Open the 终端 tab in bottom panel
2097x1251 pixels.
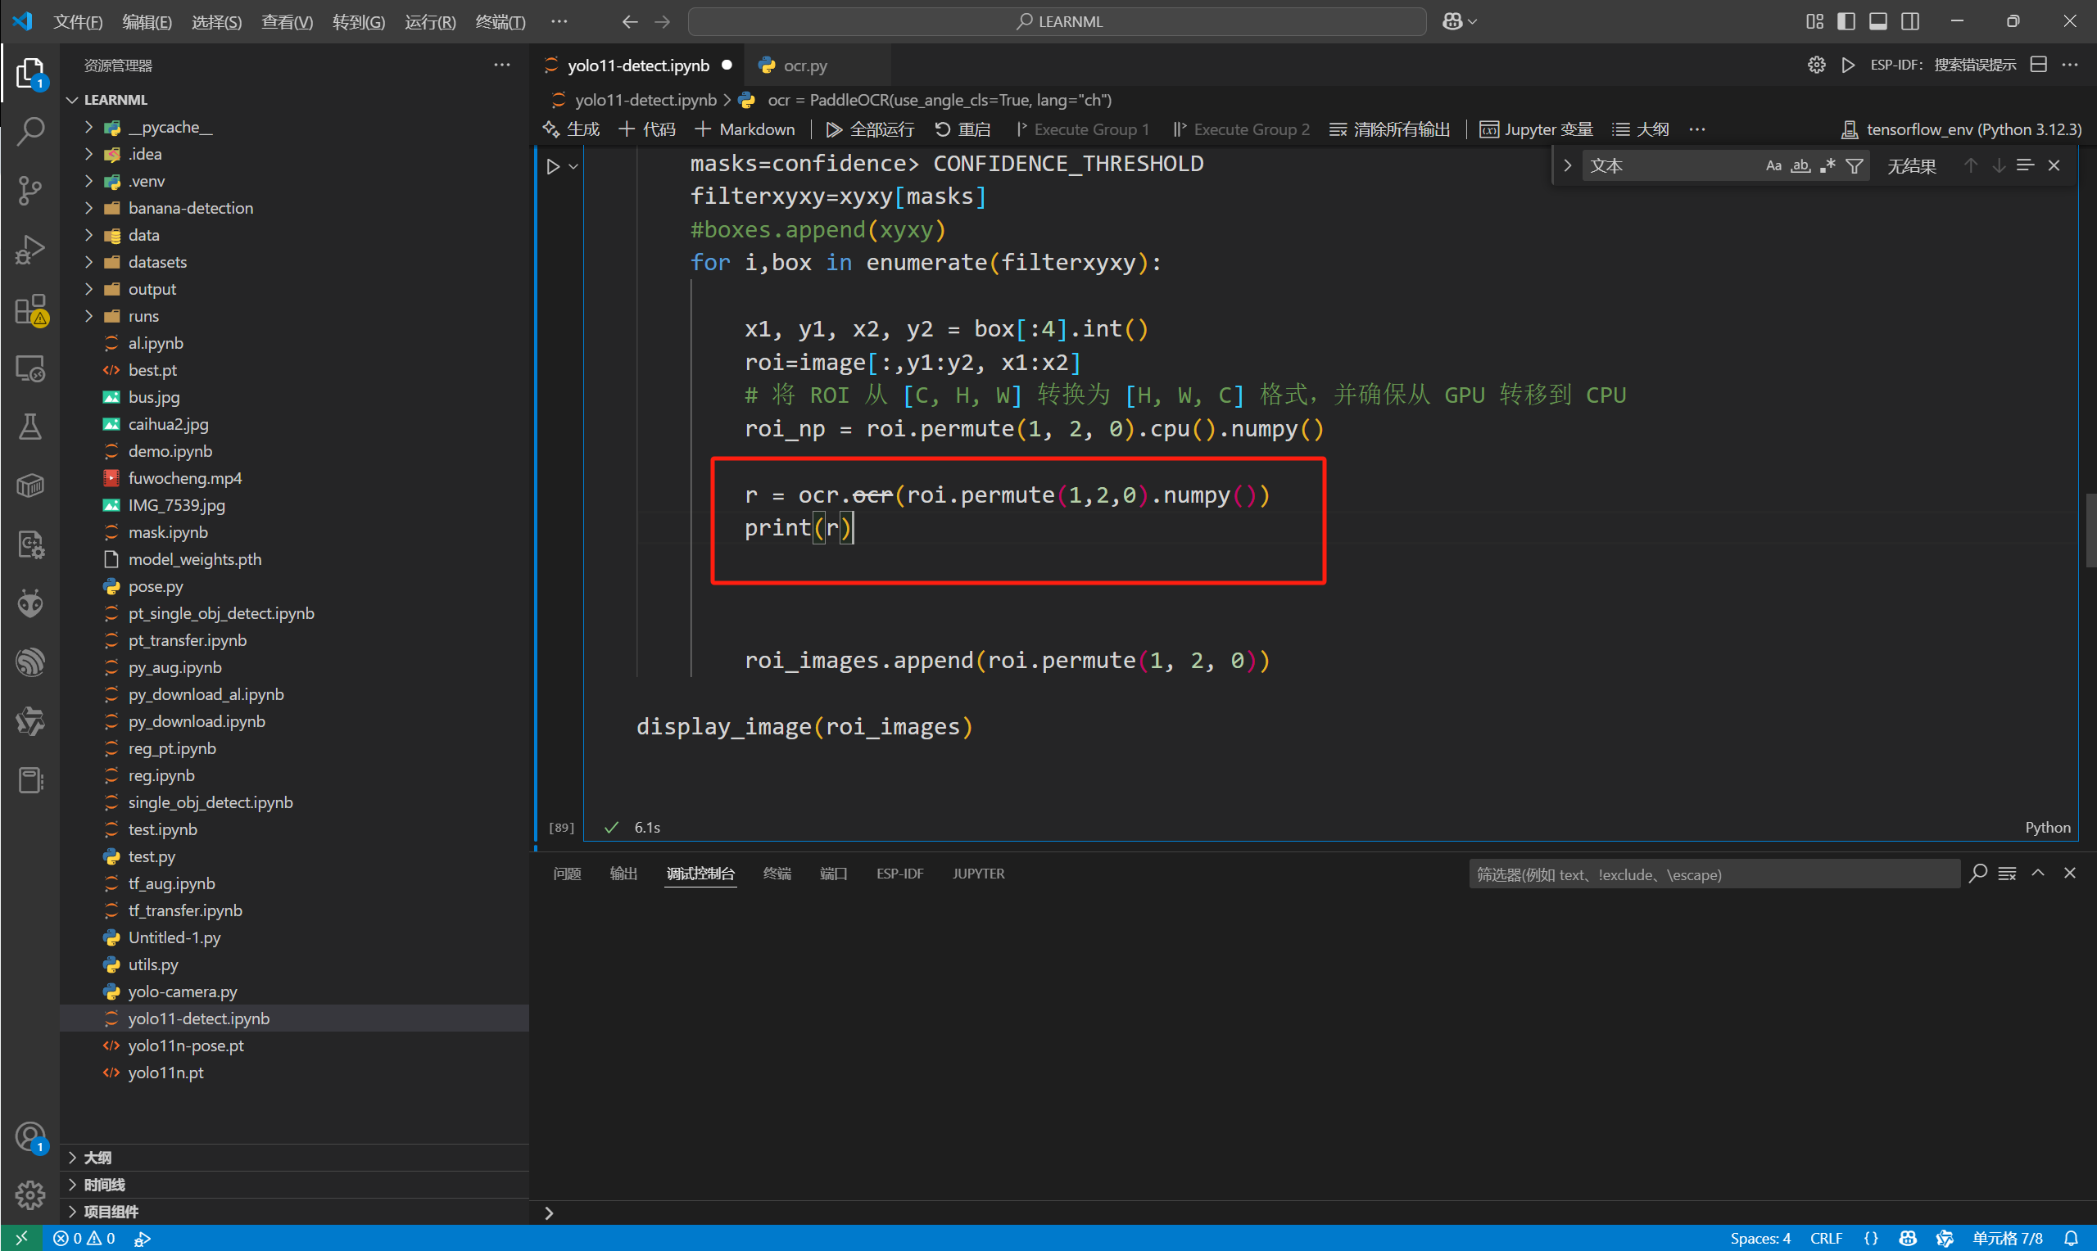[x=777, y=874]
